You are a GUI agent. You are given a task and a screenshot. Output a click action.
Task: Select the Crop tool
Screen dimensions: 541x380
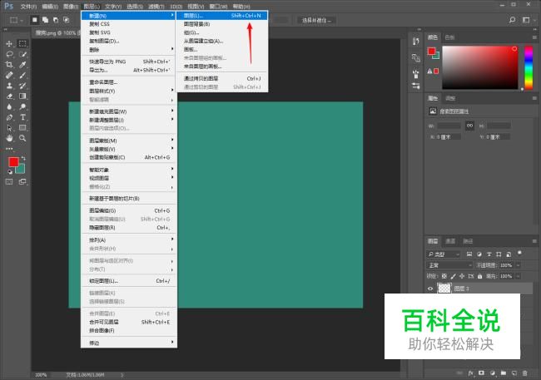tap(9, 65)
